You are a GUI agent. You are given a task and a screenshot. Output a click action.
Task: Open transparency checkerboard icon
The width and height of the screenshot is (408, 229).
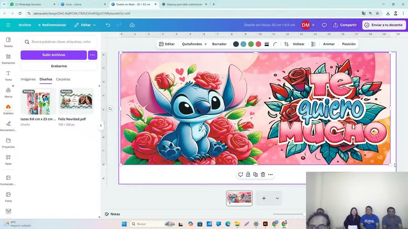[314, 44]
